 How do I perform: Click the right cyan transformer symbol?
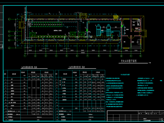(109, 30)
